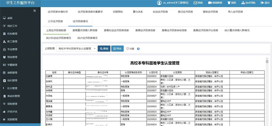Viewport: 272px width, 126px height.
Task: Switch to 登记经济困难 tab
Action: [185, 12]
